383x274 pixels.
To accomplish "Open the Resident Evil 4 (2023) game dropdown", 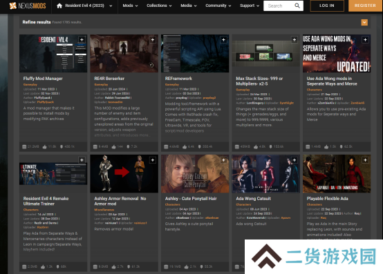I will click(x=111, y=6).
